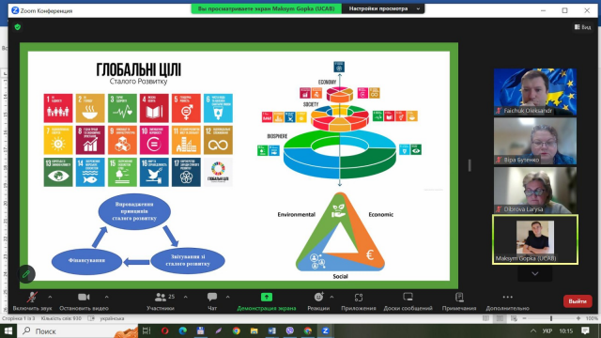The height and width of the screenshot is (338, 601).
Task: Click Word language indicator українська
Action: coord(112,318)
